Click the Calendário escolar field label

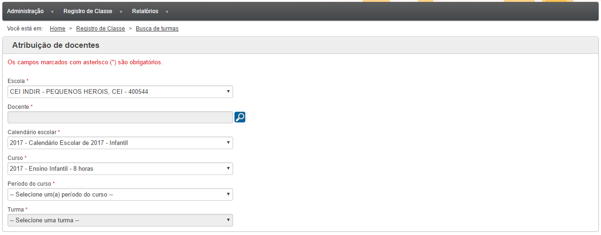coord(32,132)
